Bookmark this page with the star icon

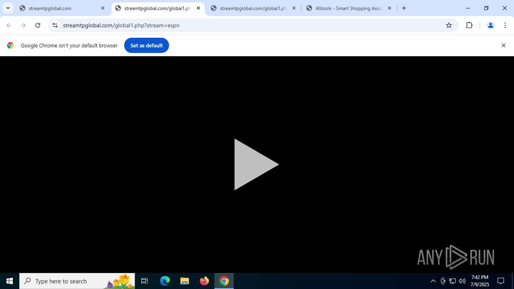449,25
